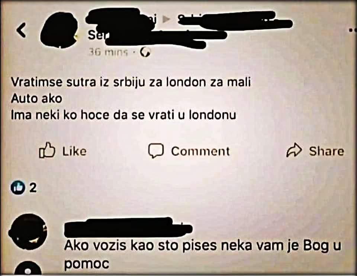This screenshot has height=276, width=357.
Task: Click the thumbs-up Like icon
Action: [47, 150]
